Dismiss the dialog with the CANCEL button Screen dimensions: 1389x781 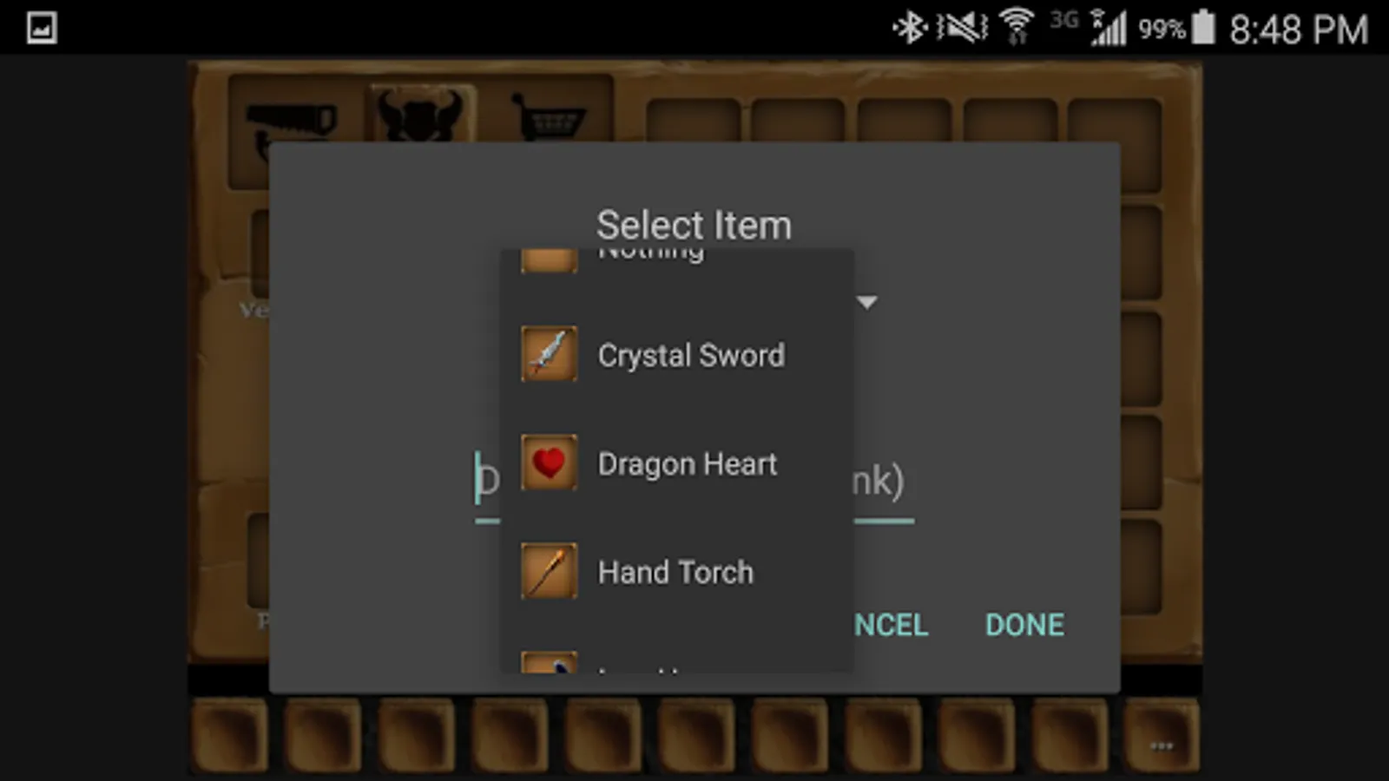(x=891, y=625)
